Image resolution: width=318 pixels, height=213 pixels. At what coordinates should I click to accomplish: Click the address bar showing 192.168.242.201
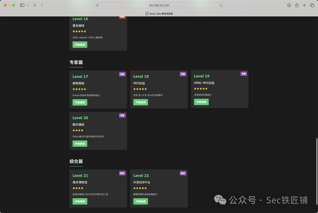click(159, 5)
